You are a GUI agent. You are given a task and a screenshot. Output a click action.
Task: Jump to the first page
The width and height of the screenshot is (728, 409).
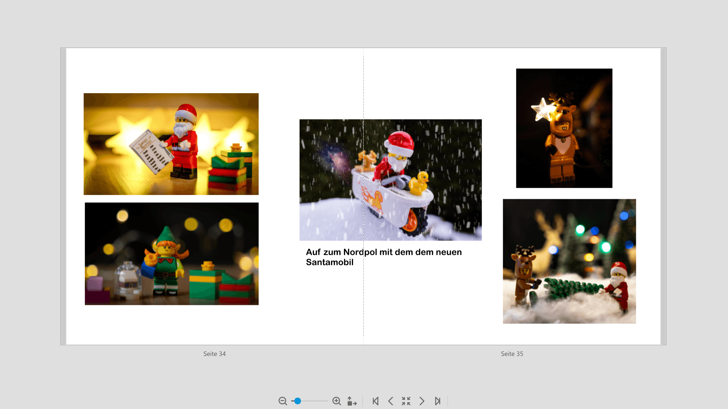[x=375, y=401]
